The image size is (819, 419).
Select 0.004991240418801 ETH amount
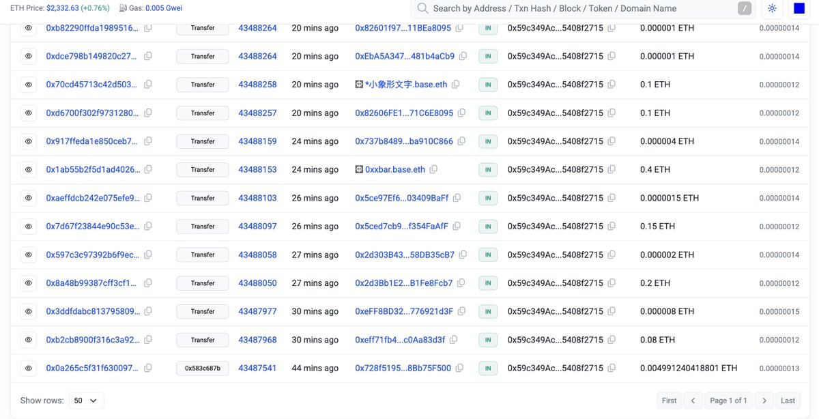[689, 368]
